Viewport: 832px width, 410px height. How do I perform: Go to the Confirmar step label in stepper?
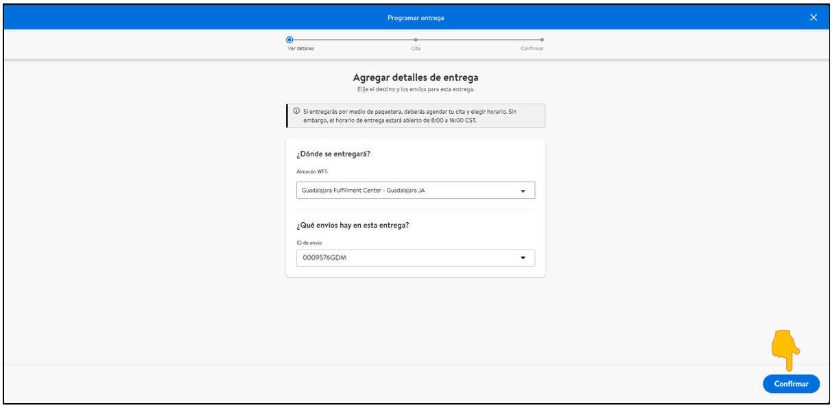coord(532,49)
